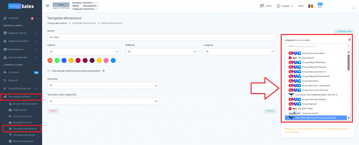
Task: Go to Template dimensiuni breadcrumb link
Action: coord(84,23)
